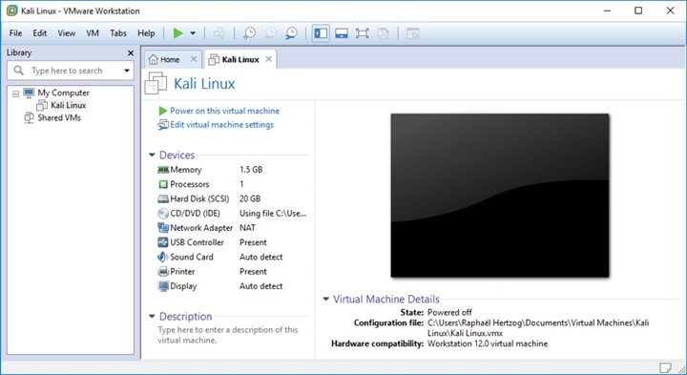Click the USB Controller device icon
The height and width of the screenshot is (375, 687).
click(163, 242)
